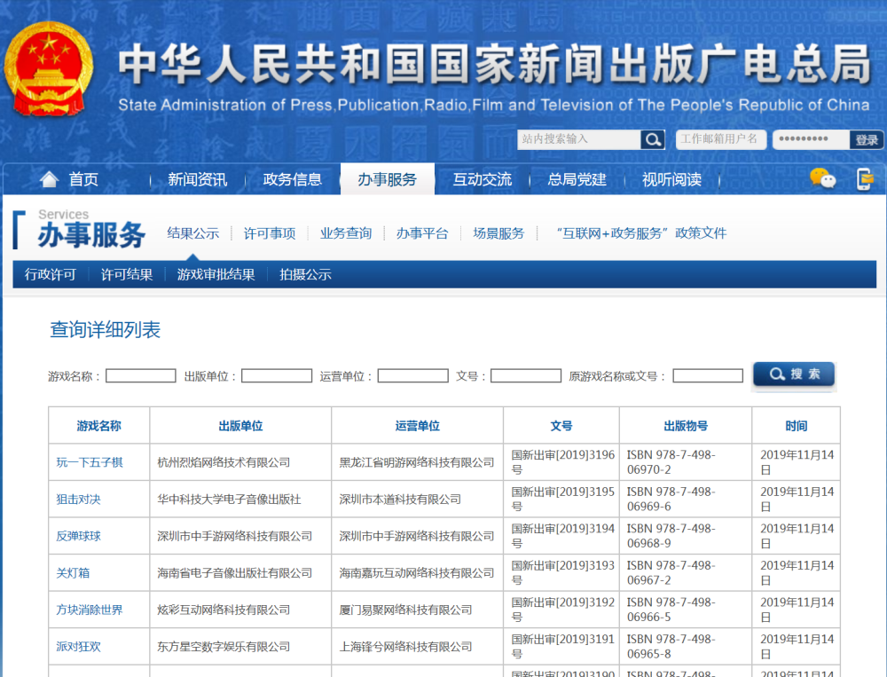Screen dimensions: 887x677
Task: Open the WeChat chat bubbles icon
Action: [x=822, y=179]
